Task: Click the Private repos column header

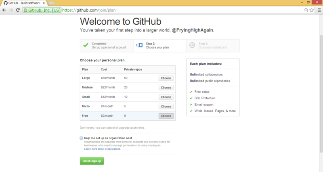Action: click(133, 69)
